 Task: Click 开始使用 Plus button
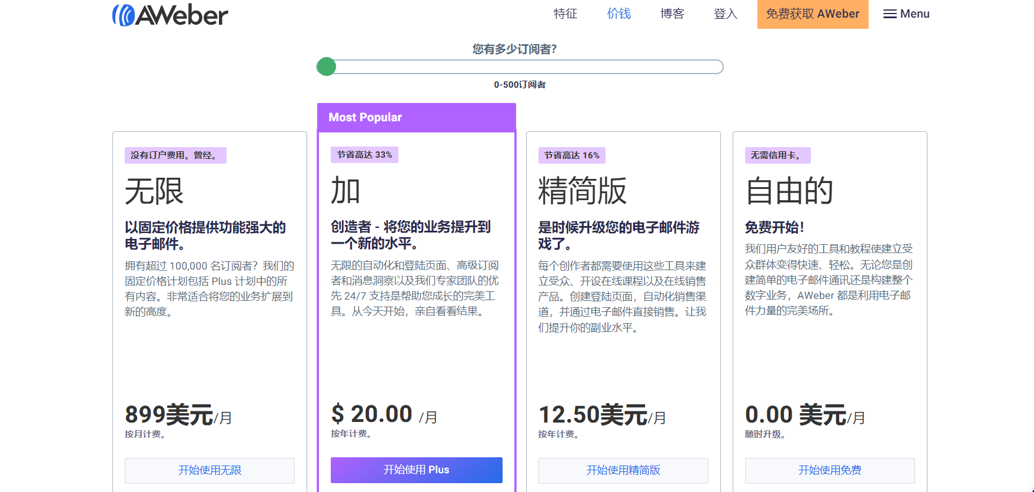(x=417, y=470)
